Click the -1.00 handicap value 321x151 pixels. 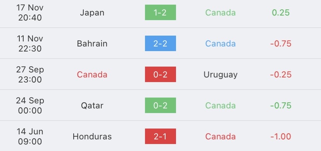coord(281,137)
